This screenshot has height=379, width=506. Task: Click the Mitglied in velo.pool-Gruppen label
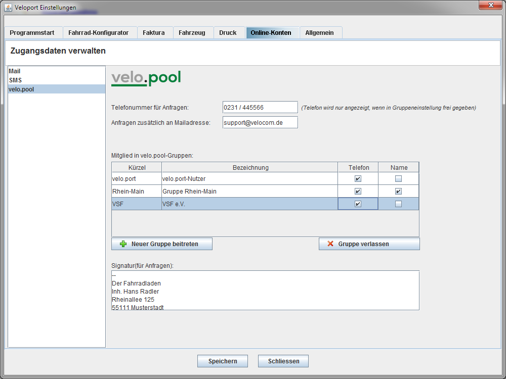pyautogui.click(x=152, y=156)
